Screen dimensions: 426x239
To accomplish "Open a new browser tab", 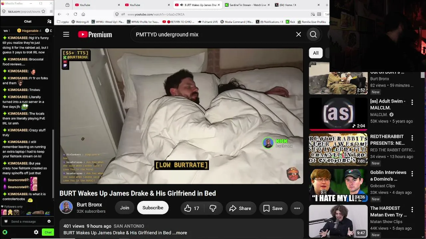I will (x=327, y=5).
